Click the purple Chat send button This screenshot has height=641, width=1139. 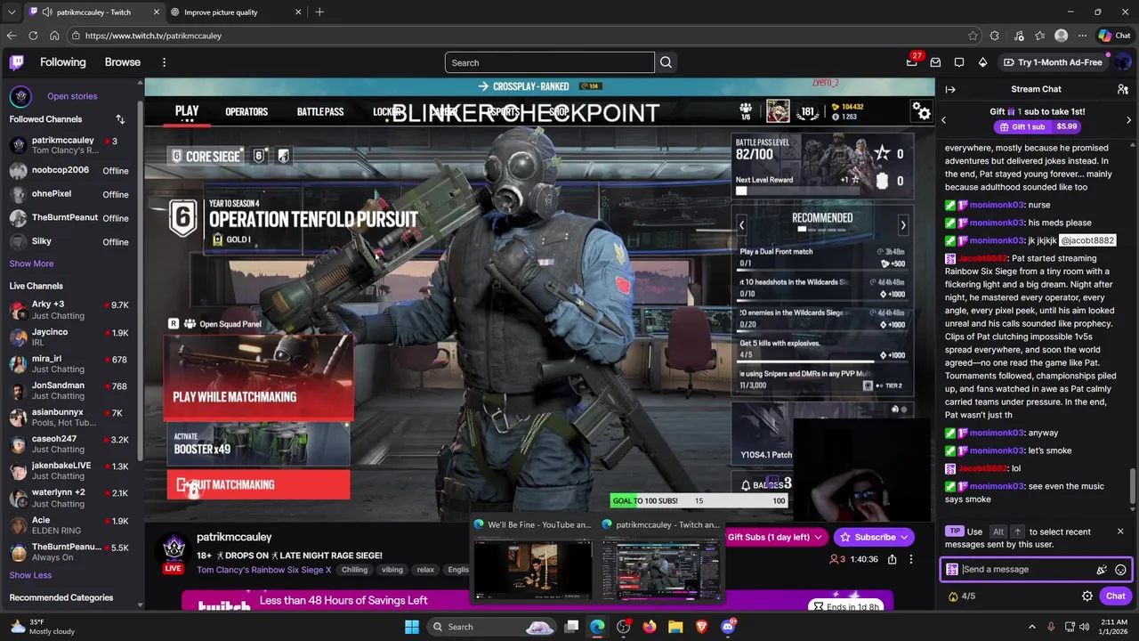point(1116,596)
